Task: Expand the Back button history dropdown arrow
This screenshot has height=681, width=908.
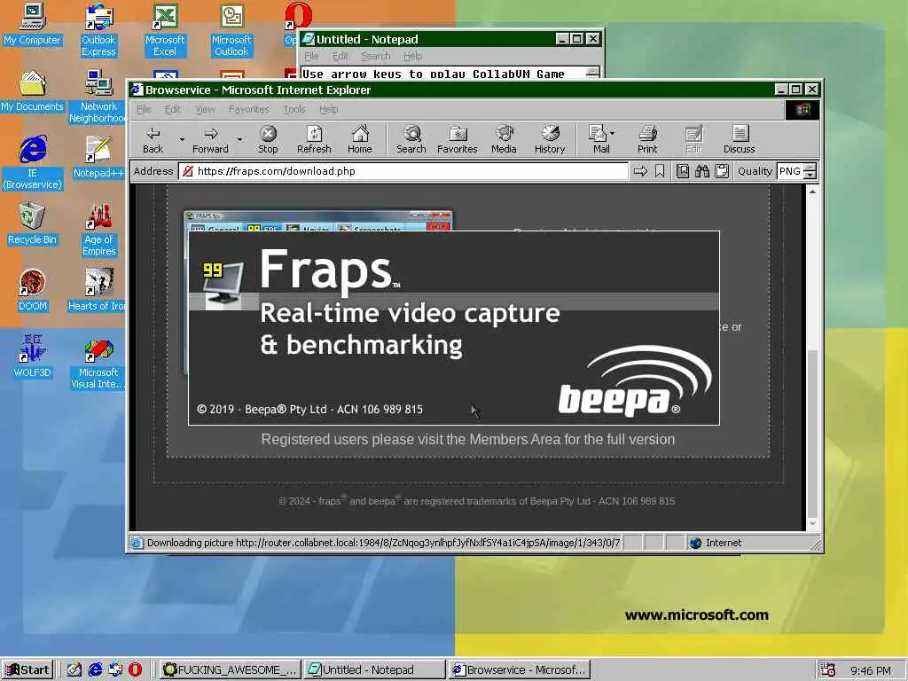Action: (x=182, y=139)
